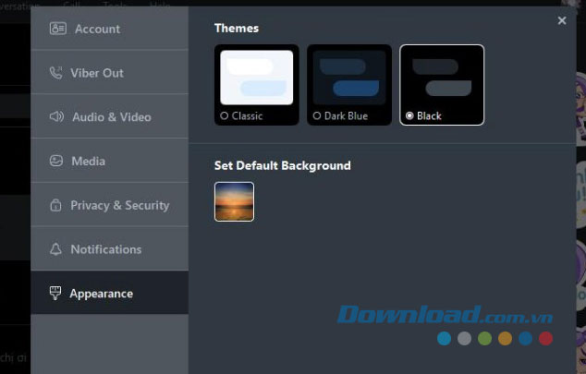Select the Appearance tab
This screenshot has height=374, width=586.
point(109,293)
